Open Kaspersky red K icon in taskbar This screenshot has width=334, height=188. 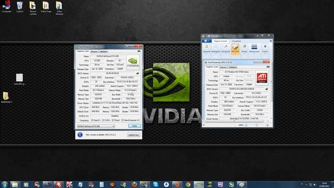[x=69, y=184]
